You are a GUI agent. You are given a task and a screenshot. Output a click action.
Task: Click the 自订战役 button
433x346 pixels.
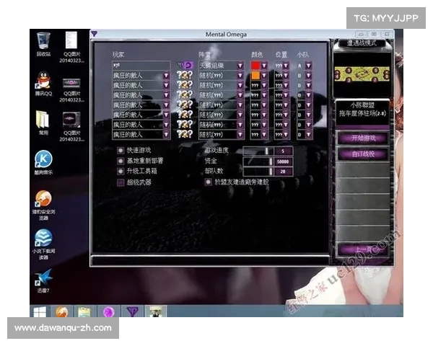(363, 154)
